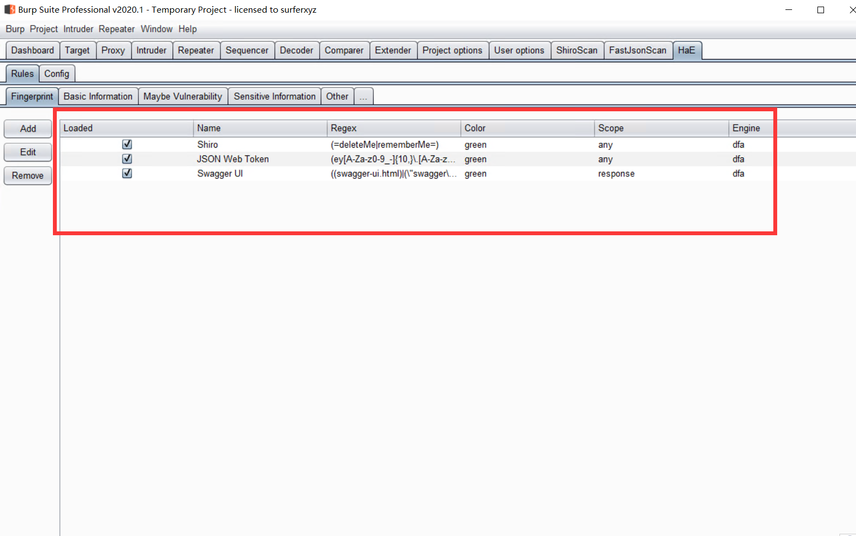Click the green color cell of JSON Web Token row
Viewport: 856px width, 536px height.
coord(527,159)
